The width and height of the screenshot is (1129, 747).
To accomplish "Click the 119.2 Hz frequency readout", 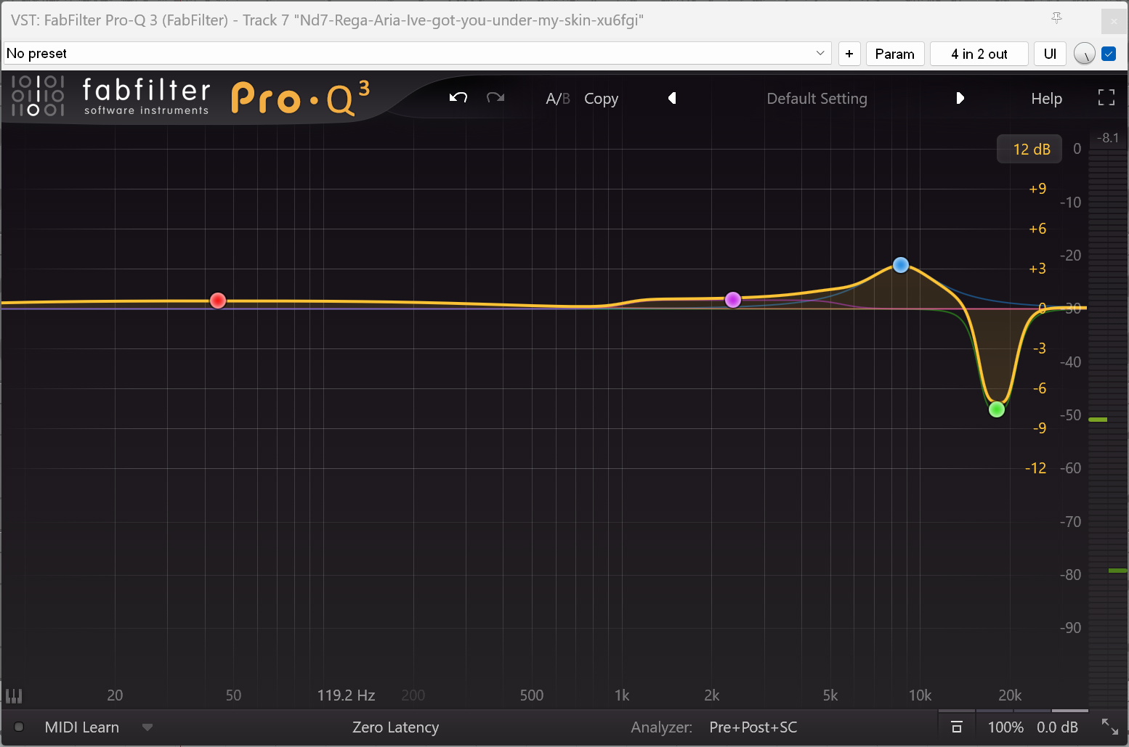I will tap(346, 695).
